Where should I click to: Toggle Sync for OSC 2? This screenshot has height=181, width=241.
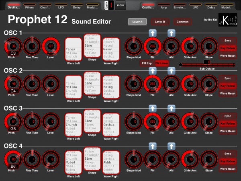pyautogui.click(x=228, y=78)
